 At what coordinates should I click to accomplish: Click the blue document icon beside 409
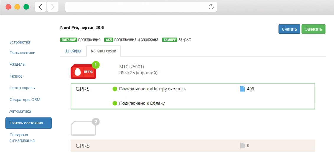[243, 89]
